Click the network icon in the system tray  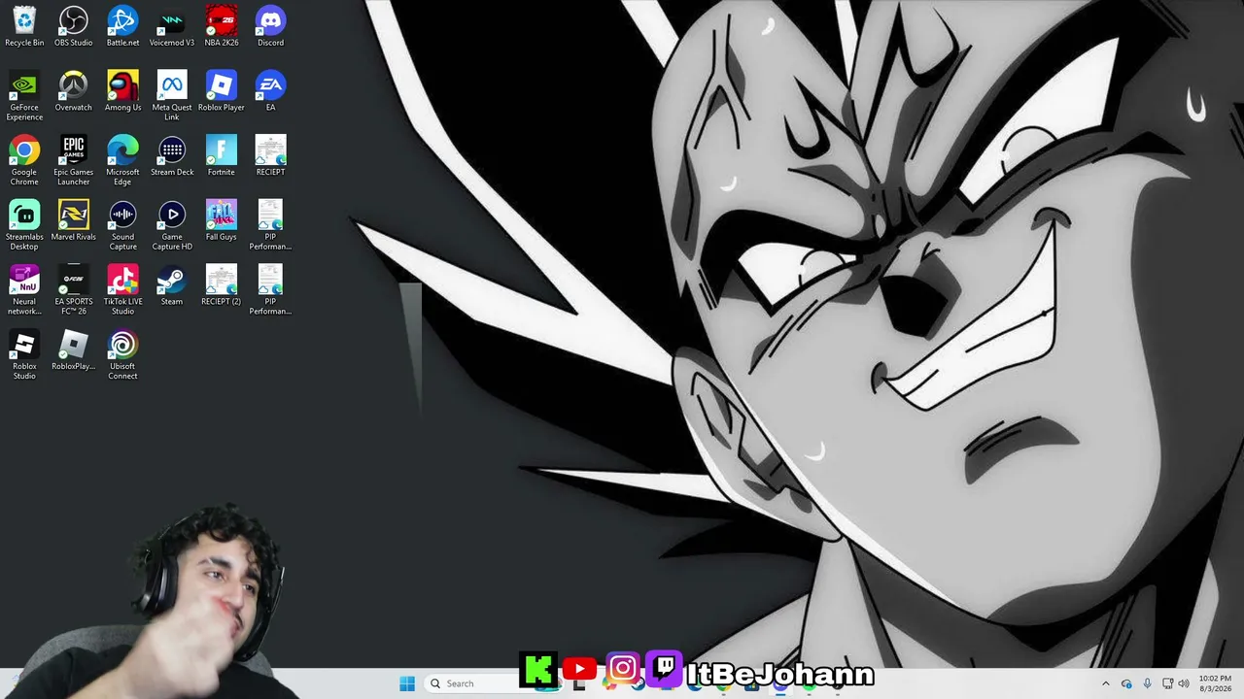(1167, 683)
